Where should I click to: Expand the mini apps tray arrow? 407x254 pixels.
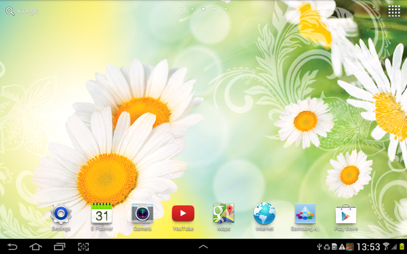click(203, 247)
